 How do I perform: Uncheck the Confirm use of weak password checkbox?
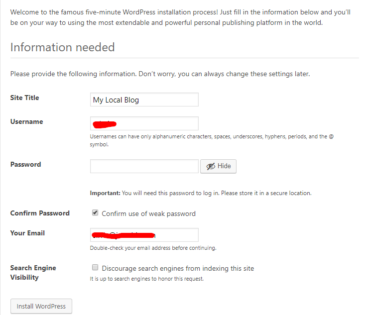coord(95,212)
